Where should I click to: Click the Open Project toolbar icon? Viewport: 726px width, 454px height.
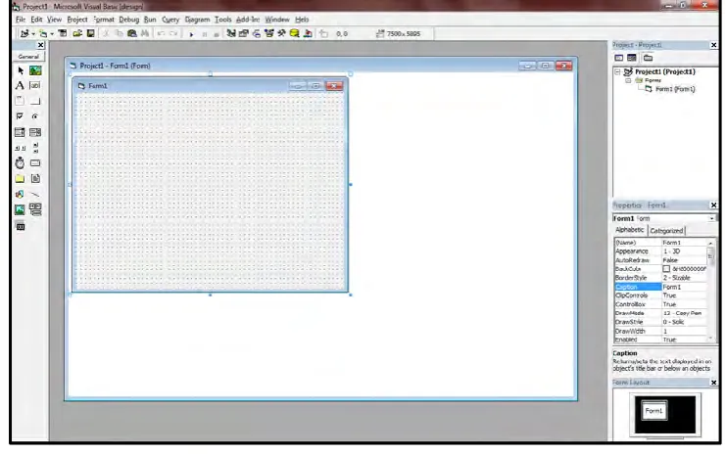coord(77,33)
